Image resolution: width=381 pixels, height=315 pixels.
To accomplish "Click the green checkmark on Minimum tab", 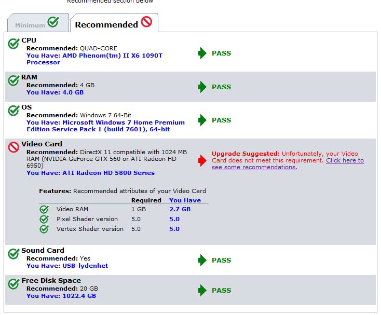I will click(53, 22).
